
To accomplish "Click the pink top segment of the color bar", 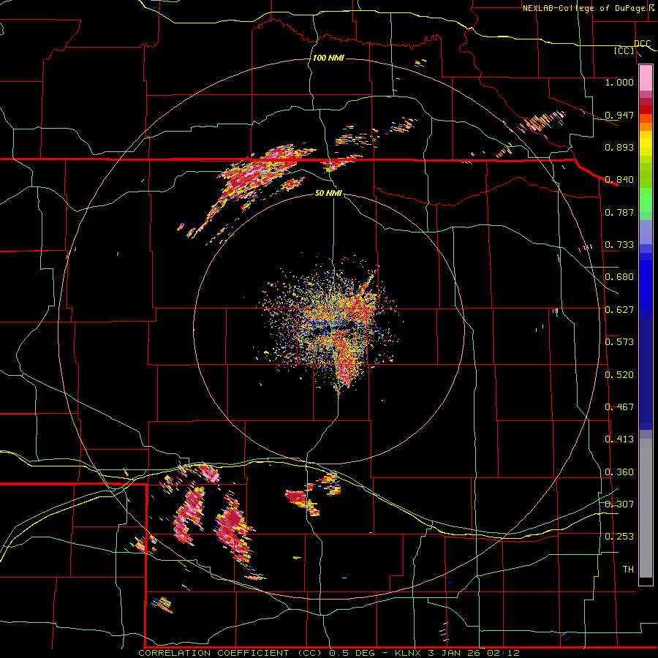I will point(646,78).
